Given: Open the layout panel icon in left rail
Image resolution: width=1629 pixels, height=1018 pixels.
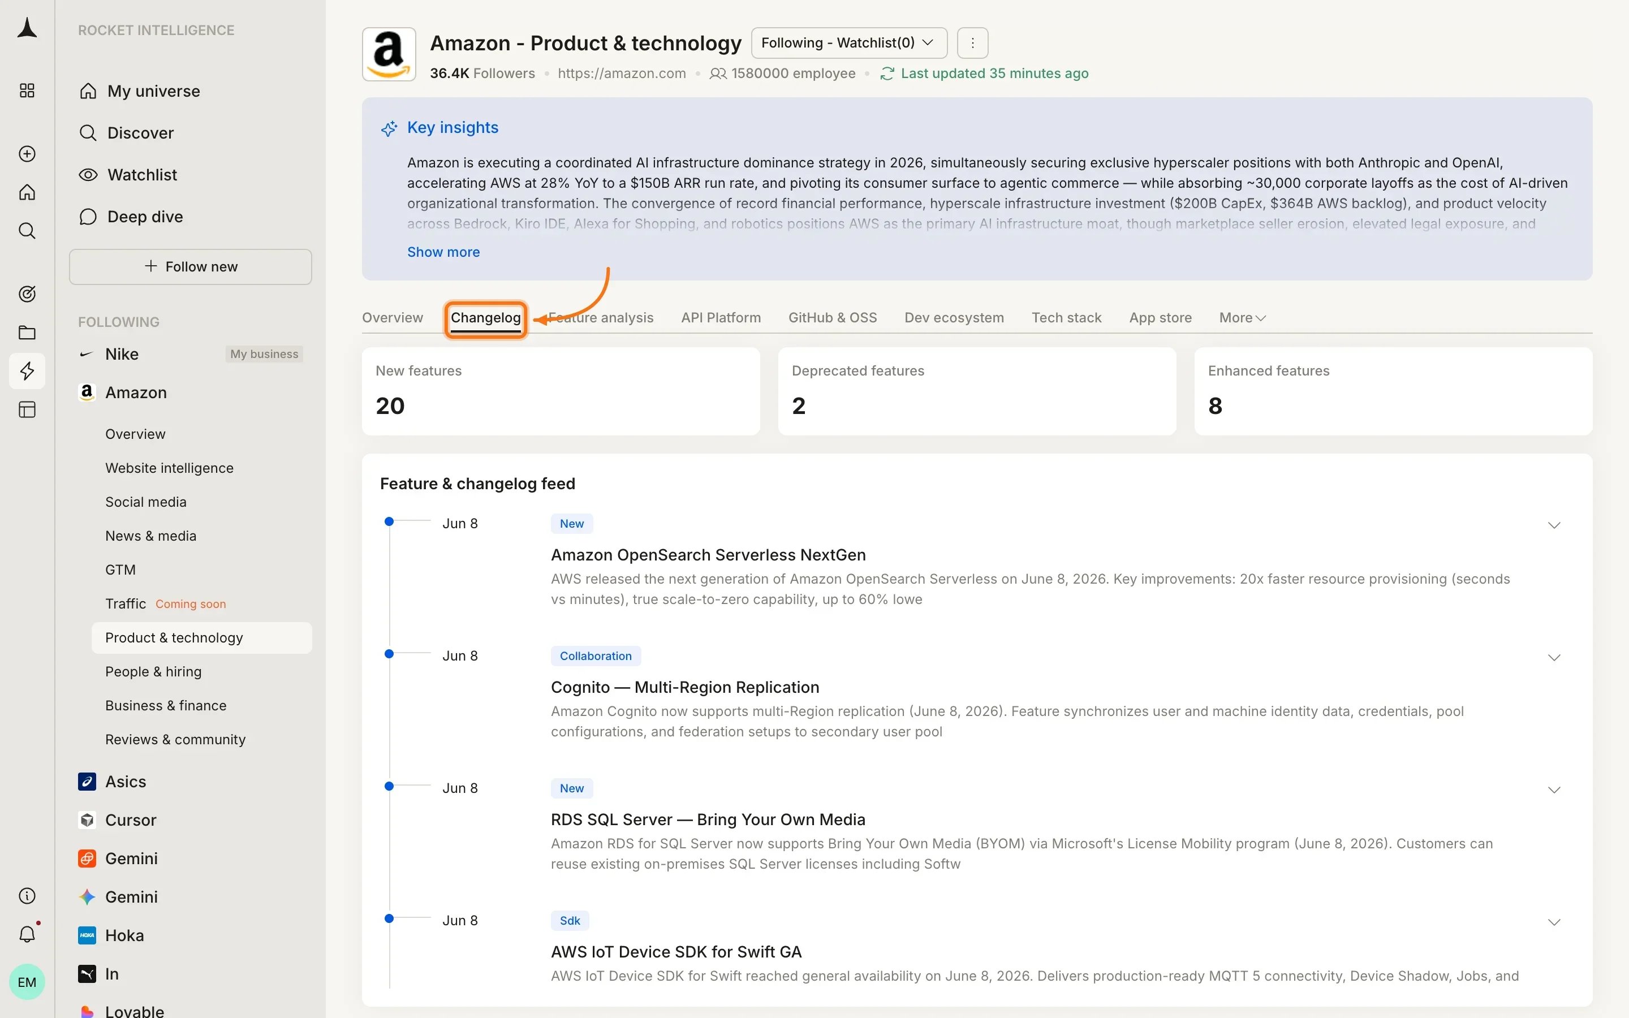Looking at the screenshot, I should 27,409.
